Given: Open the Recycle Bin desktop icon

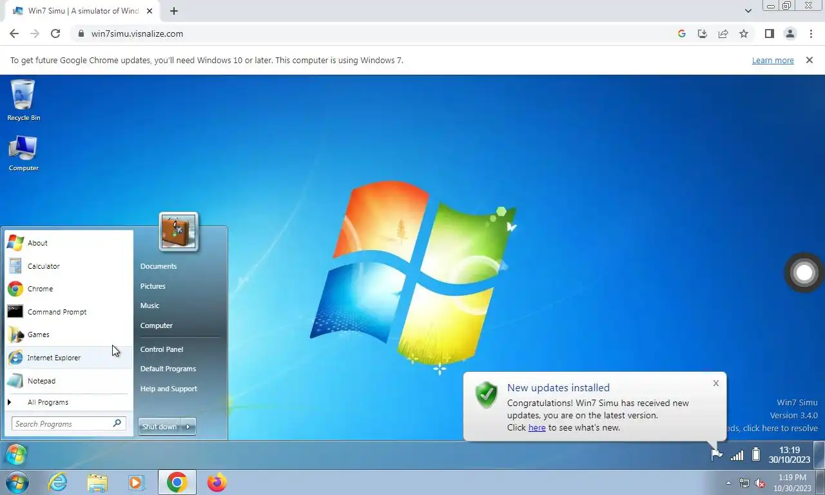Looking at the screenshot, I should pyautogui.click(x=23, y=100).
